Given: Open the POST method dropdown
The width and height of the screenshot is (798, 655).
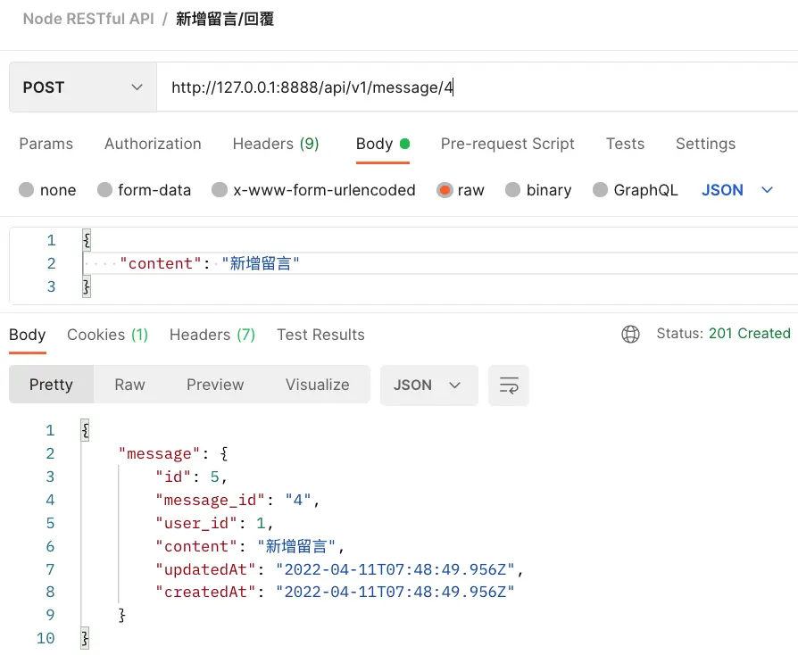Looking at the screenshot, I should point(82,87).
